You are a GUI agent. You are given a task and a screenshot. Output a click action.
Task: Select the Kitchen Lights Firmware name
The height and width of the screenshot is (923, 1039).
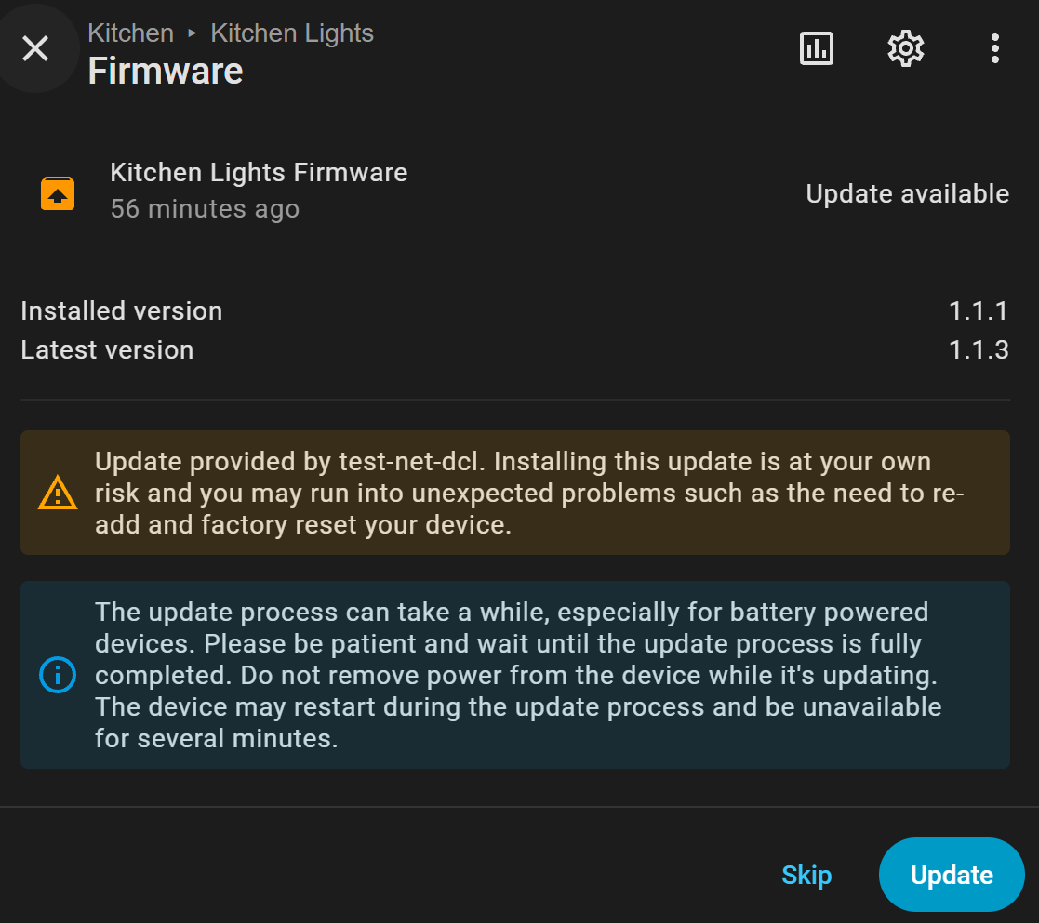259,173
